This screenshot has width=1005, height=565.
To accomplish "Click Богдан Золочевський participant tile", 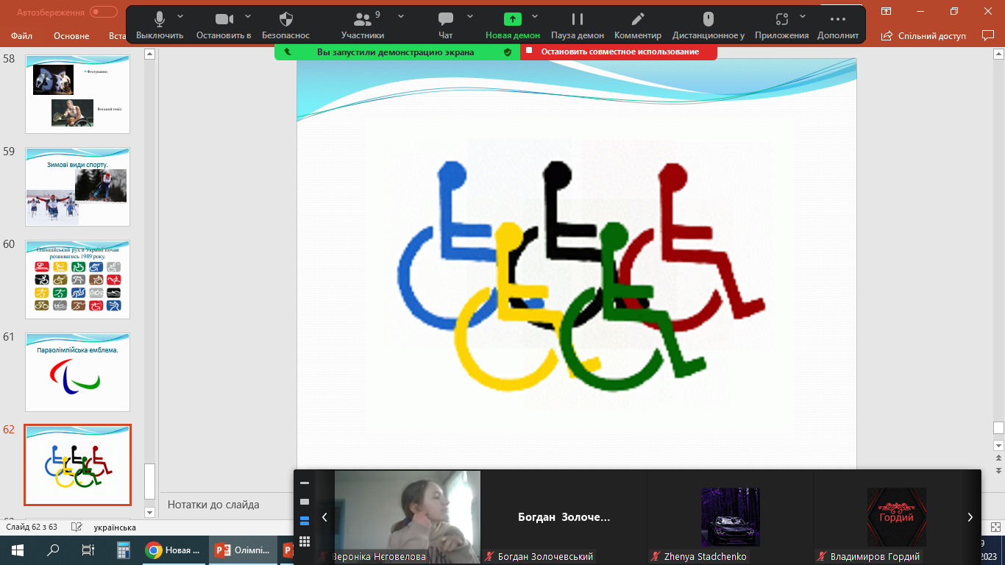I will (564, 517).
